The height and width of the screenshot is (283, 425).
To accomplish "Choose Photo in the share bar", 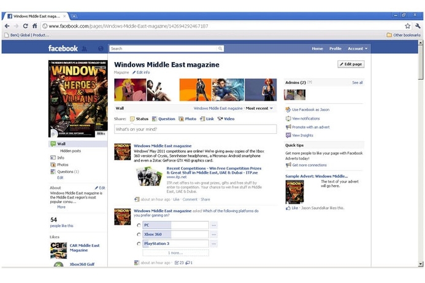I will 187,119.
